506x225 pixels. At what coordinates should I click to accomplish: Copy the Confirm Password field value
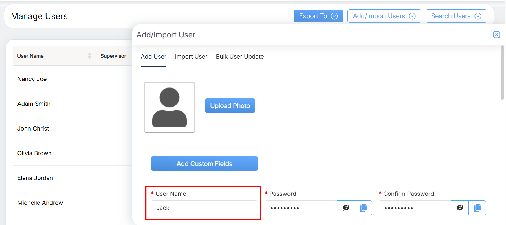pyautogui.click(x=477, y=208)
